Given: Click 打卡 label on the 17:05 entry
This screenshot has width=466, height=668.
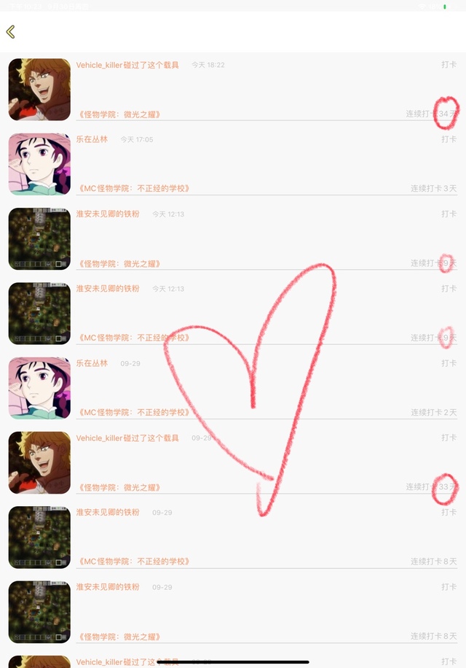Looking at the screenshot, I should pos(449,139).
